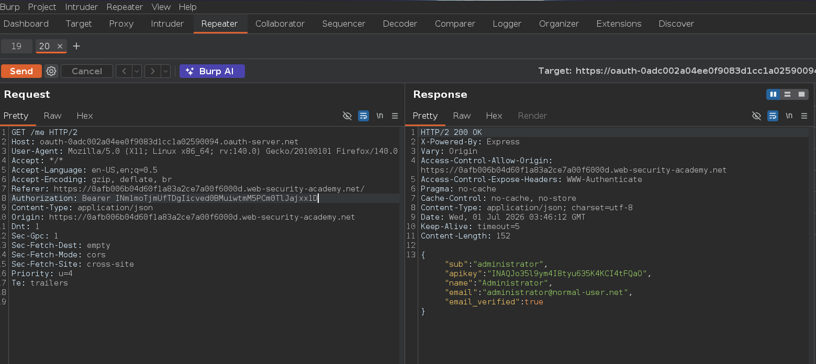This screenshot has height=364, width=816.
Task: Switch to the Logger tab
Action: [507, 24]
